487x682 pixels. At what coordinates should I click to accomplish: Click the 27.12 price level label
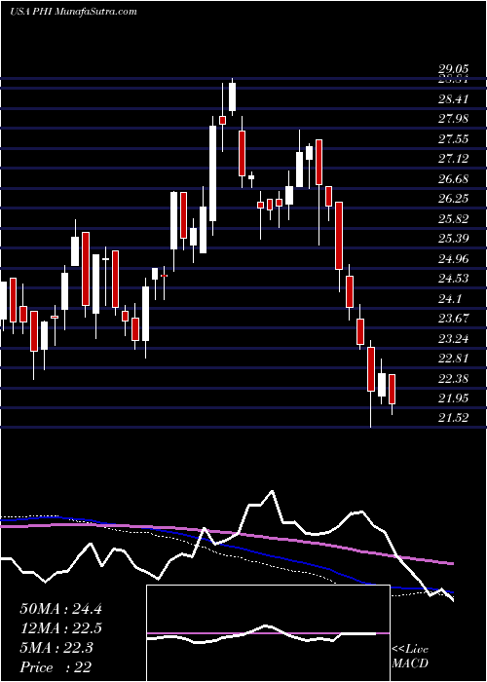point(453,159)
